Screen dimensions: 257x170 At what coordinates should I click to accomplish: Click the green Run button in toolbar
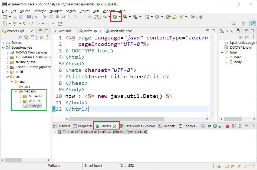[115, 17]
